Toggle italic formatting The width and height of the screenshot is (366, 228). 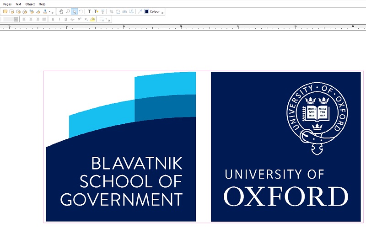(x=59, y=19)
